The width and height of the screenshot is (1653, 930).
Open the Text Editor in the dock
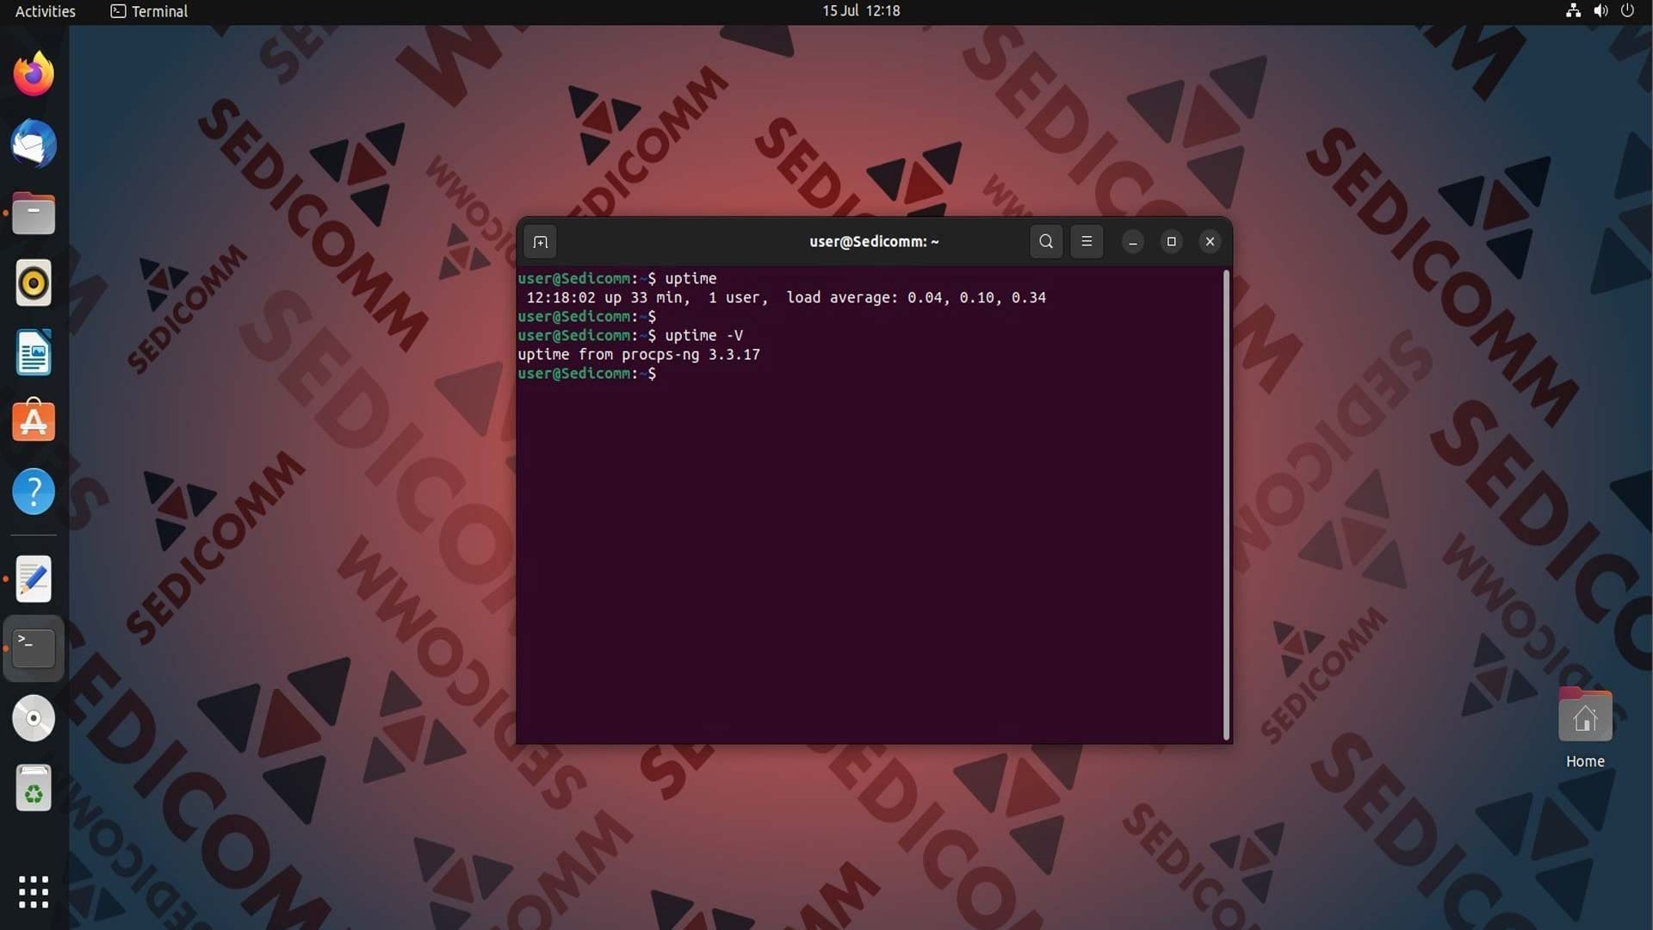[34, 580]
